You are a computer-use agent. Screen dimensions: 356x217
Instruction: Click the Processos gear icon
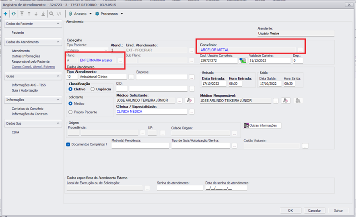coord(97,14)
